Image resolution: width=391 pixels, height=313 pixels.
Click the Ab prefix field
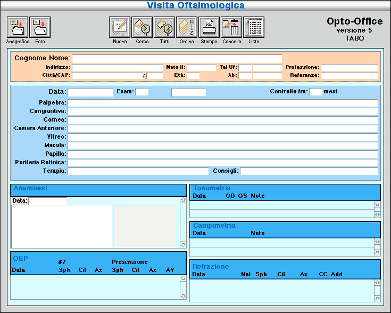[245, 76]
